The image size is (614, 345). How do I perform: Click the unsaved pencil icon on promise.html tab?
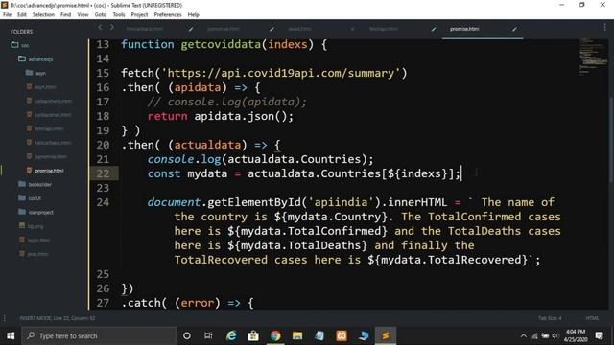(x=514, y=29)
